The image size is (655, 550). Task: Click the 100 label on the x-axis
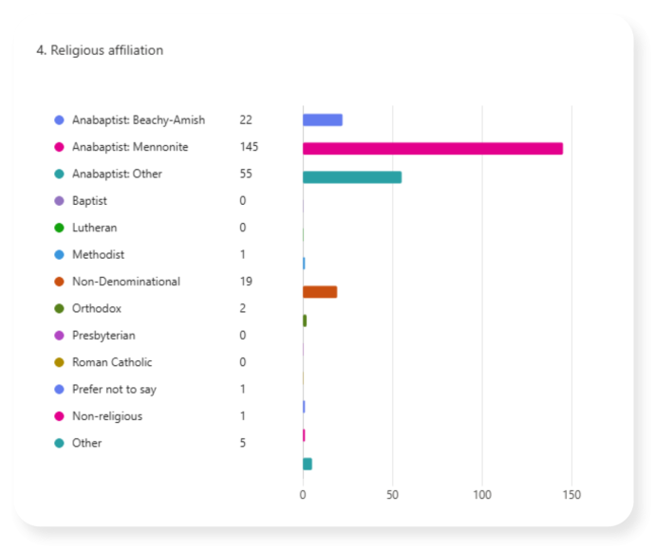click(482, 495)
